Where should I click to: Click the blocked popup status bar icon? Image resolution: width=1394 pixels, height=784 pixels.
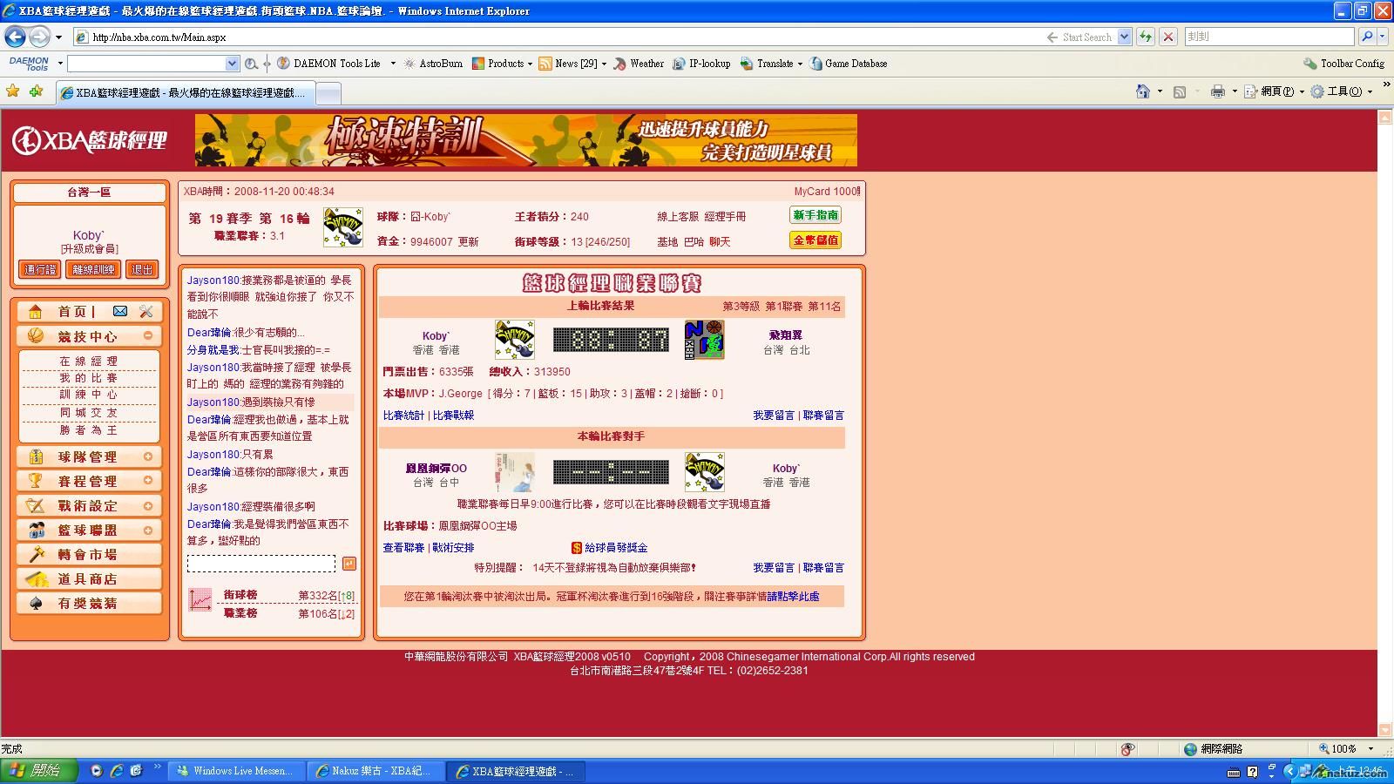coord(1128,749)
